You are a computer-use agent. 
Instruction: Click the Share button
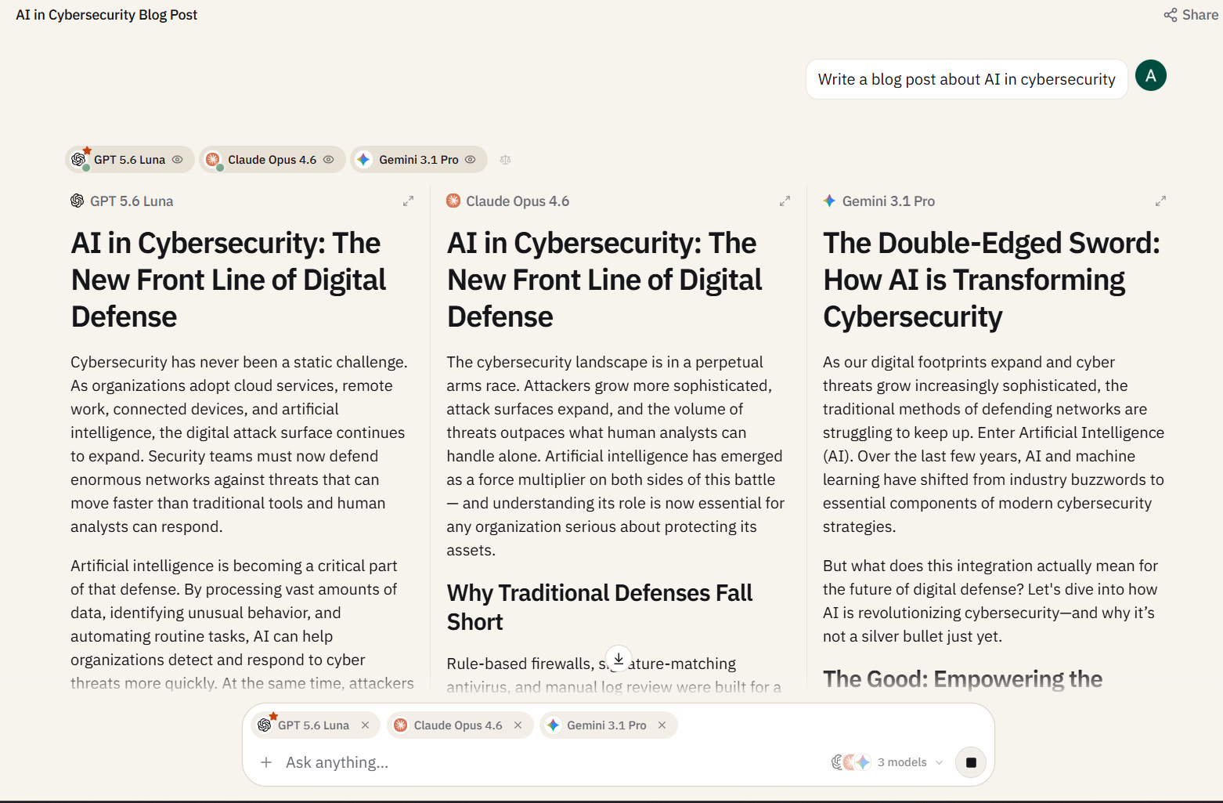pyautogui.click(x=1190, y=15)
